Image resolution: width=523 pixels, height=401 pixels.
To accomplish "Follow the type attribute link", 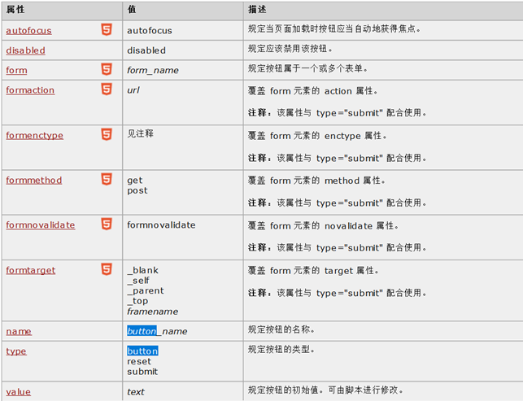I will point(16,351).
